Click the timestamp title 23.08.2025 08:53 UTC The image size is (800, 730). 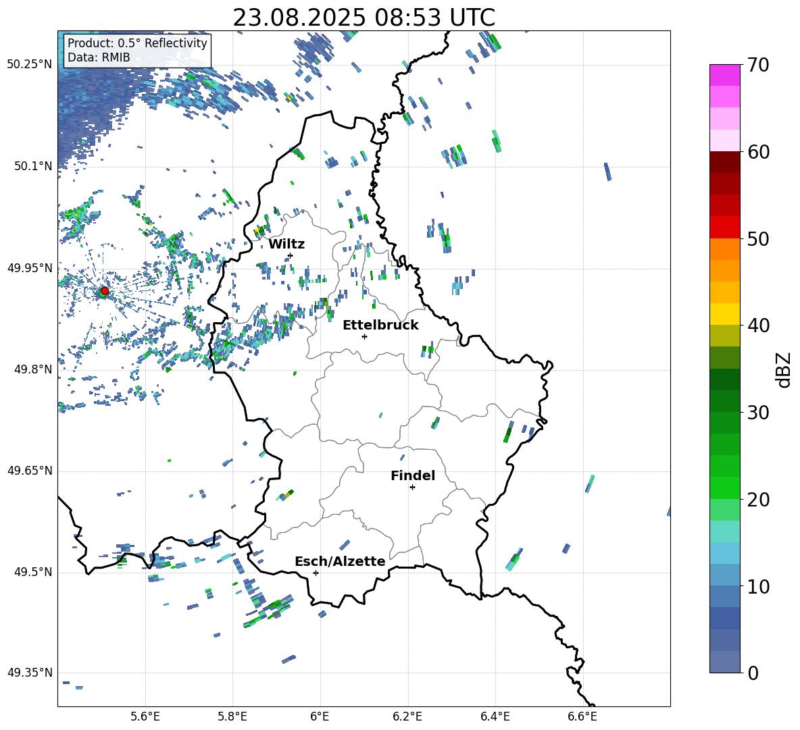364,18
